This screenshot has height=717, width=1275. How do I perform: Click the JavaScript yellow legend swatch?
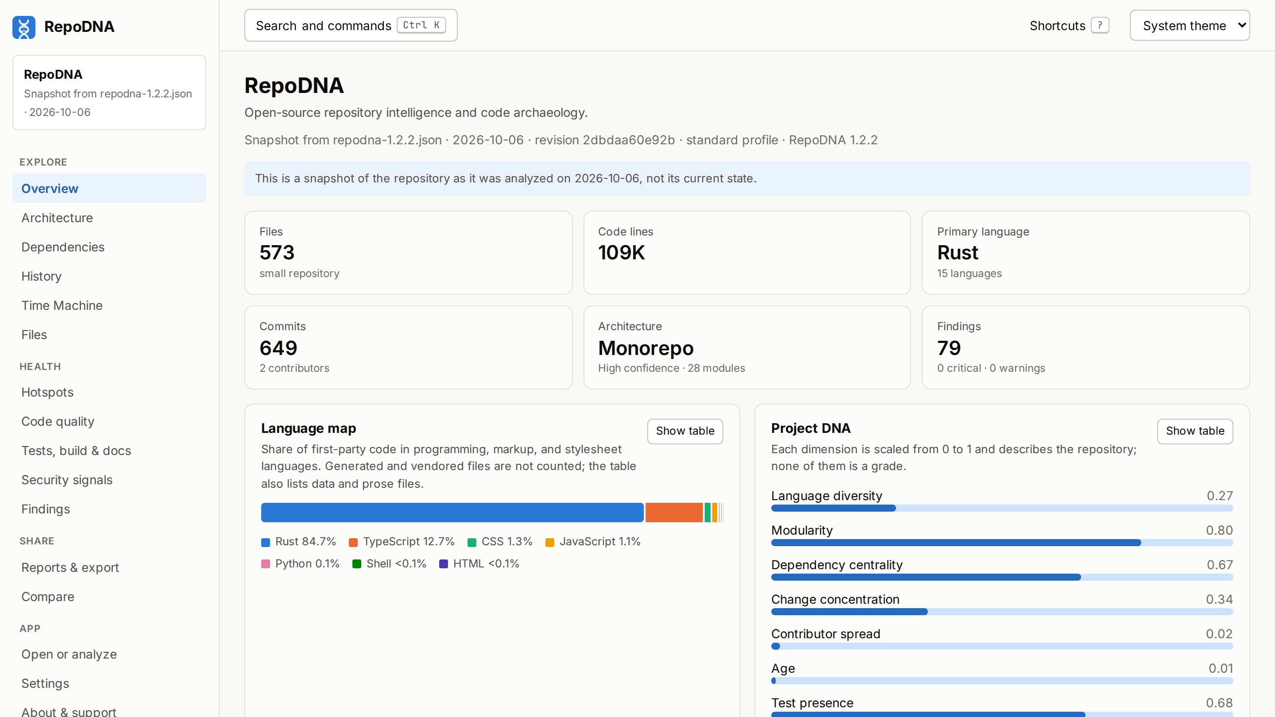pos(549,542)
